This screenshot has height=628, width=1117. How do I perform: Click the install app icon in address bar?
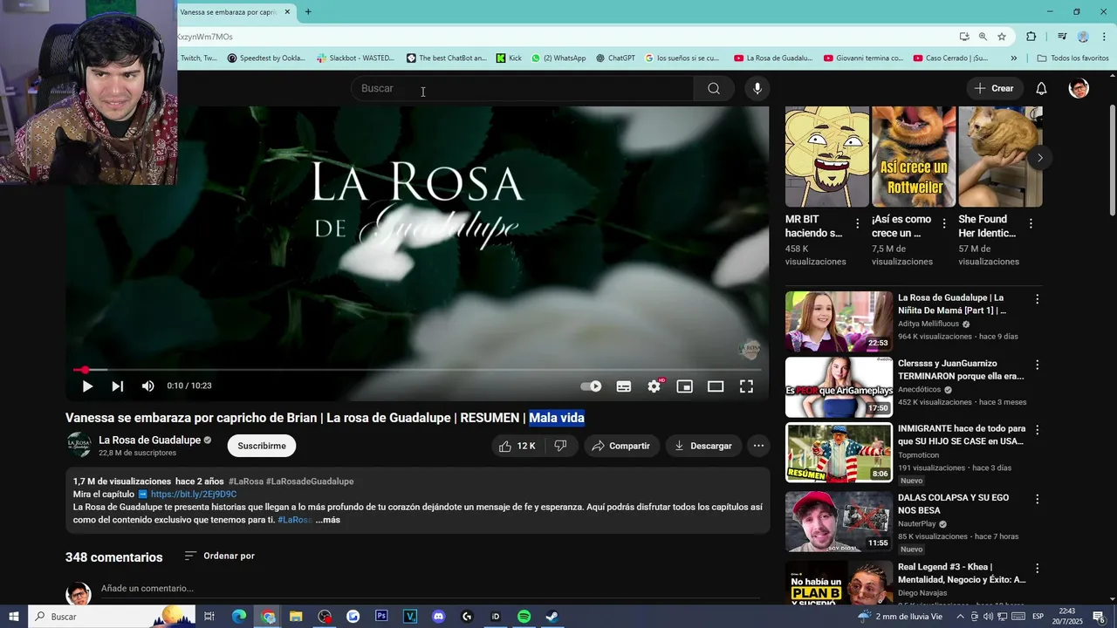point(964,37)
